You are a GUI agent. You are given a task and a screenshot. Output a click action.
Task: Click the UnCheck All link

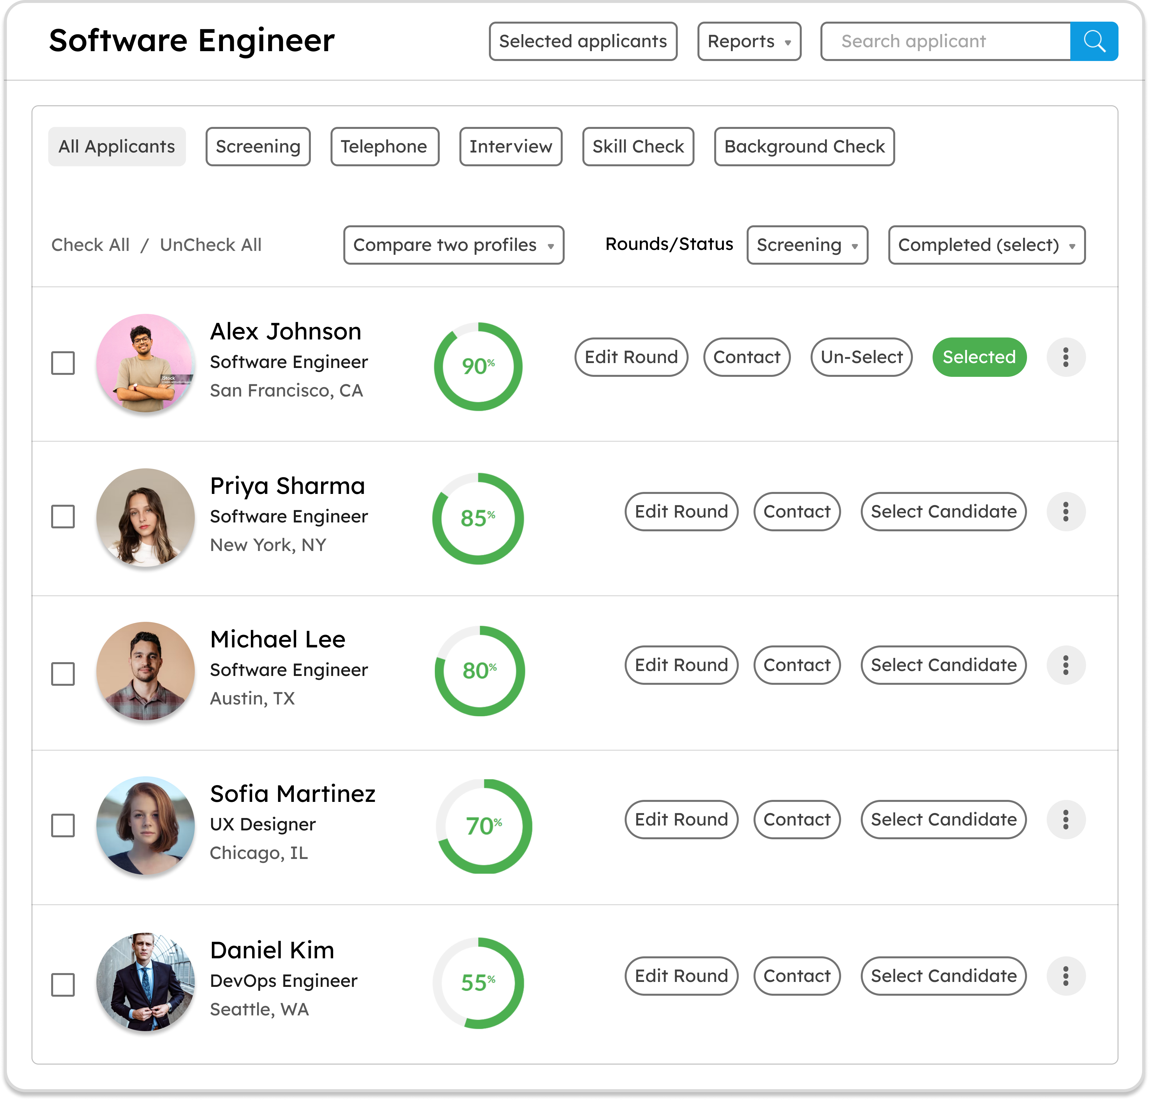pos(211,245)
